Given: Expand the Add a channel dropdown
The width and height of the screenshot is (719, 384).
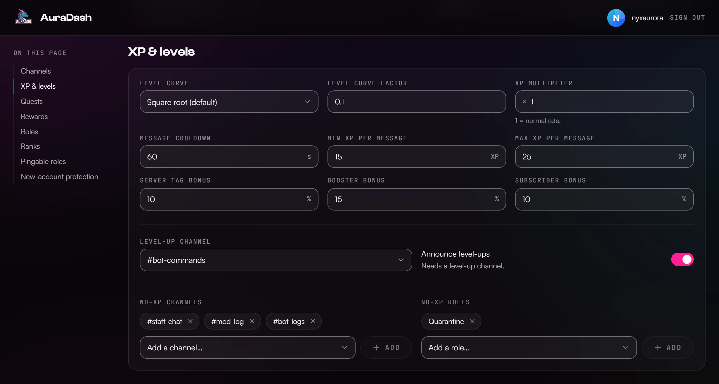Looking at the screenshot, I should click(247, 348).
